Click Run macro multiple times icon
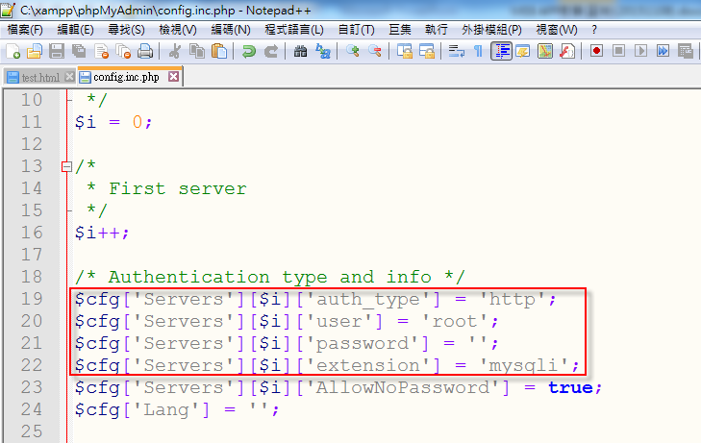Screen dimensions: 701x443 pos(663,51)
